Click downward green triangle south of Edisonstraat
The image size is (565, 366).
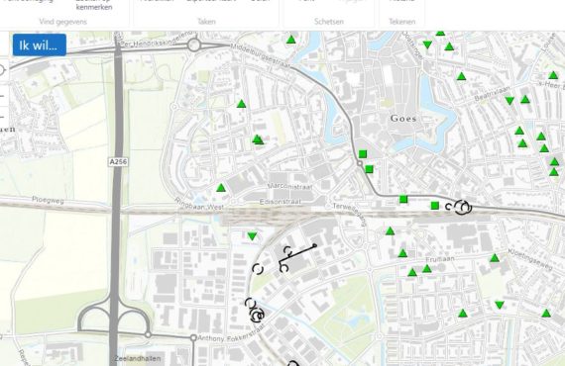pyautogui.click(x=252, y=236)
